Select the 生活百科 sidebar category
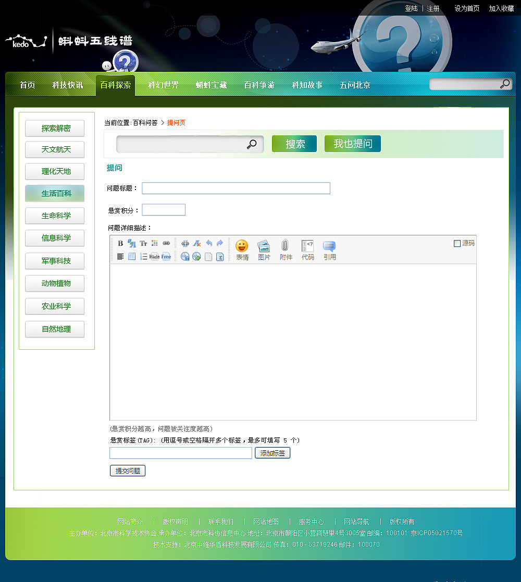Viewport: 521px width, 582px height. click(x=55, y=193)
